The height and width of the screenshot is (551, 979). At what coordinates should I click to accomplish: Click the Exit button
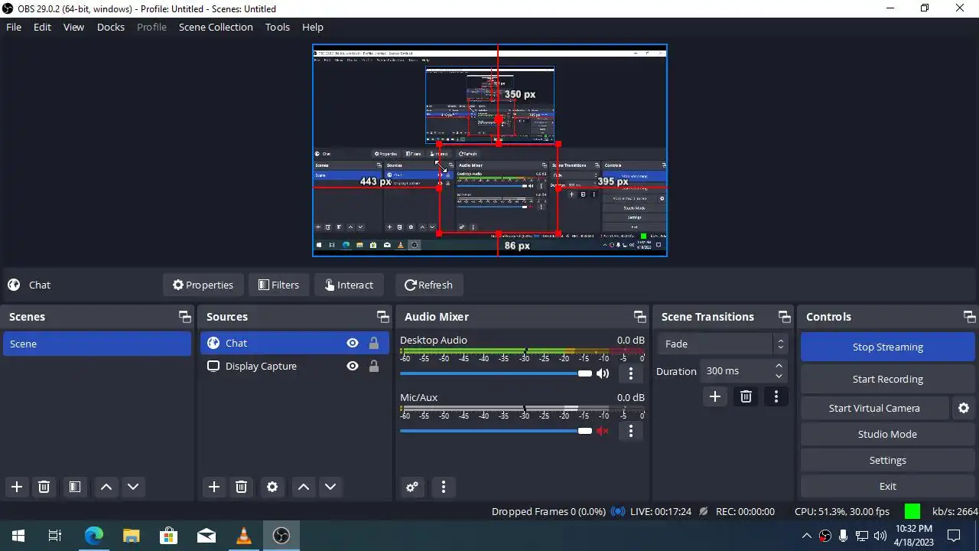(x=888, y=486)
